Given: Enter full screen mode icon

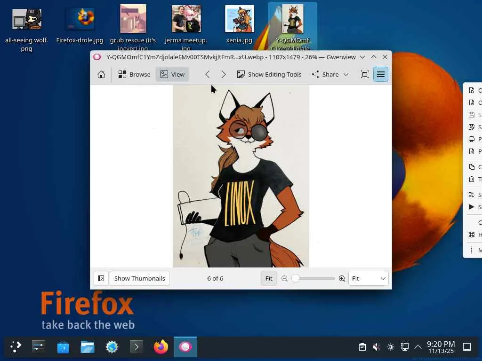Looking at the screenshot, I should click(x=365, y=74).
